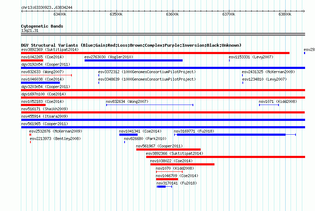The width and height of the screenshot is (315, 211).
Task: Select nsv561967 (Cooper2011) red bar
Action: pyautogui.click(x=168, y=150)
